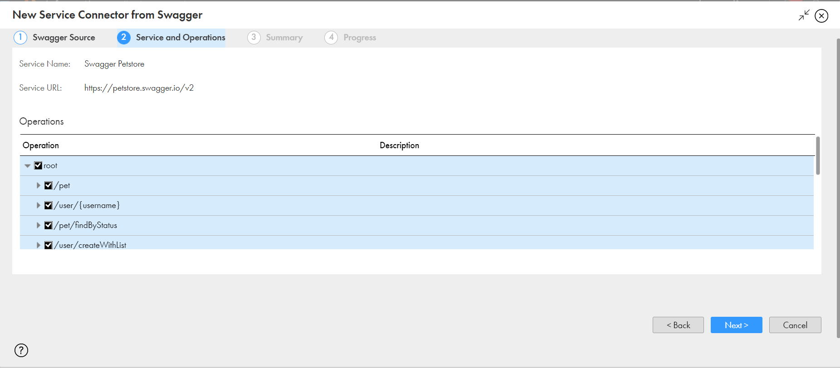
Task: Select the /user/createWithList row label
Action: tap(90, 245)
